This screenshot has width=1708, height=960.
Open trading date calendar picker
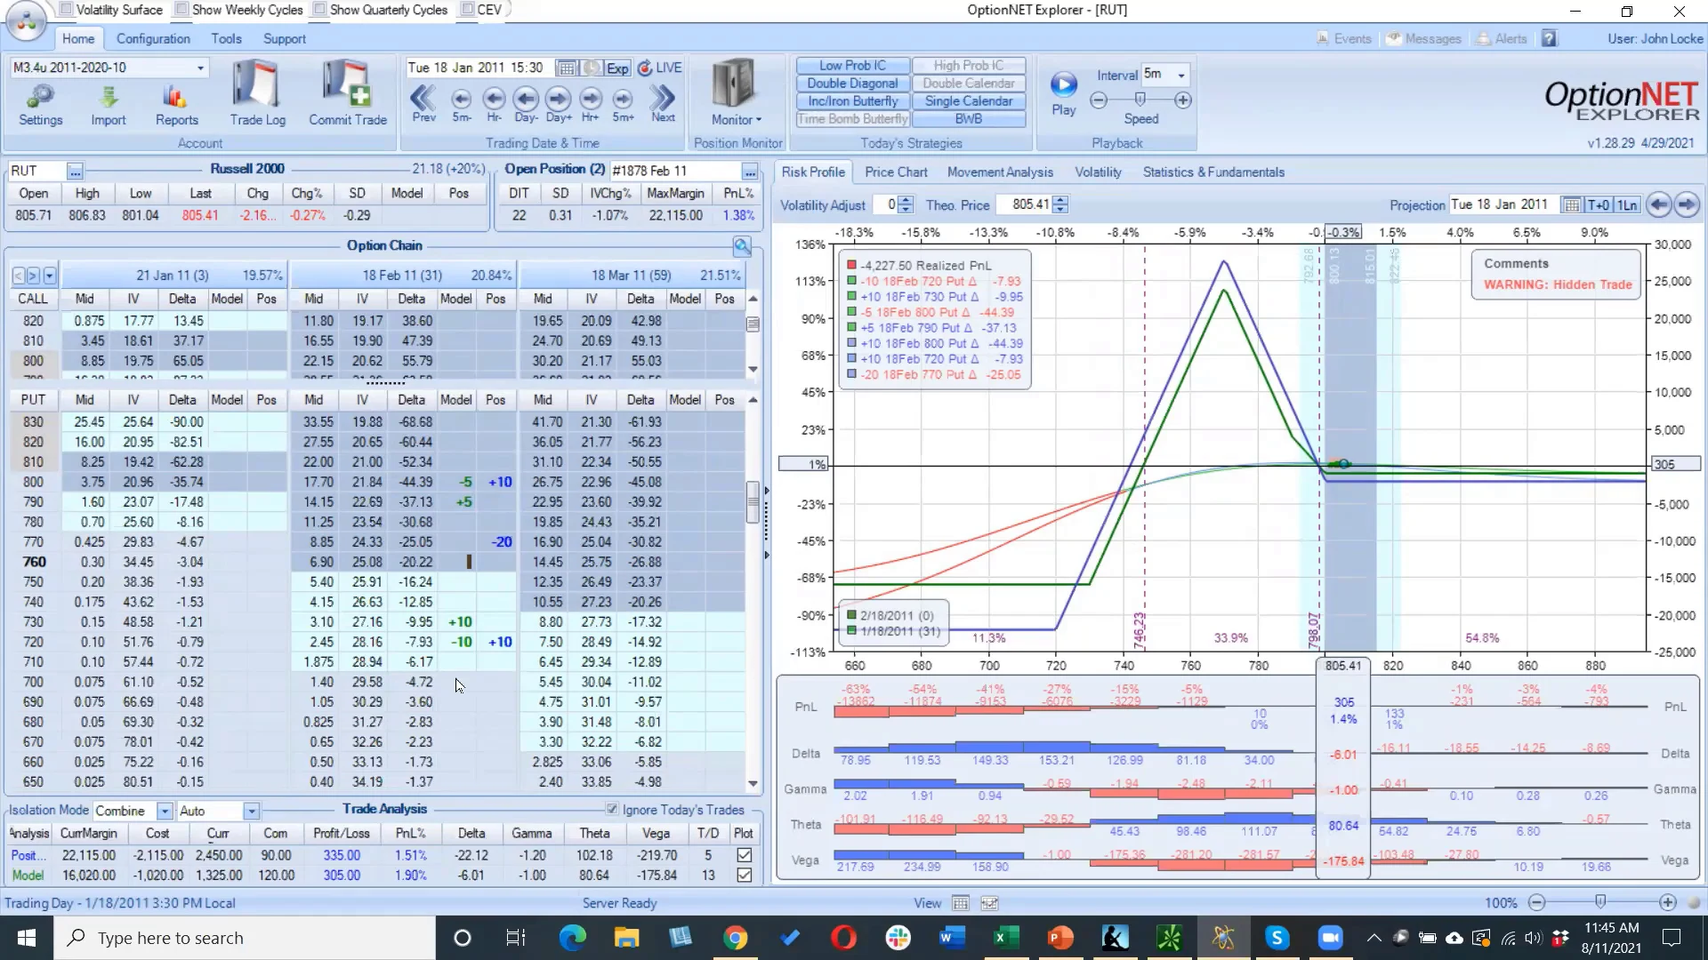tap(566, 68)
